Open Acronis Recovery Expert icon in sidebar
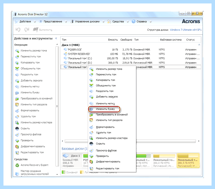Viewport: 215px width, 189px height. point(17,165)
